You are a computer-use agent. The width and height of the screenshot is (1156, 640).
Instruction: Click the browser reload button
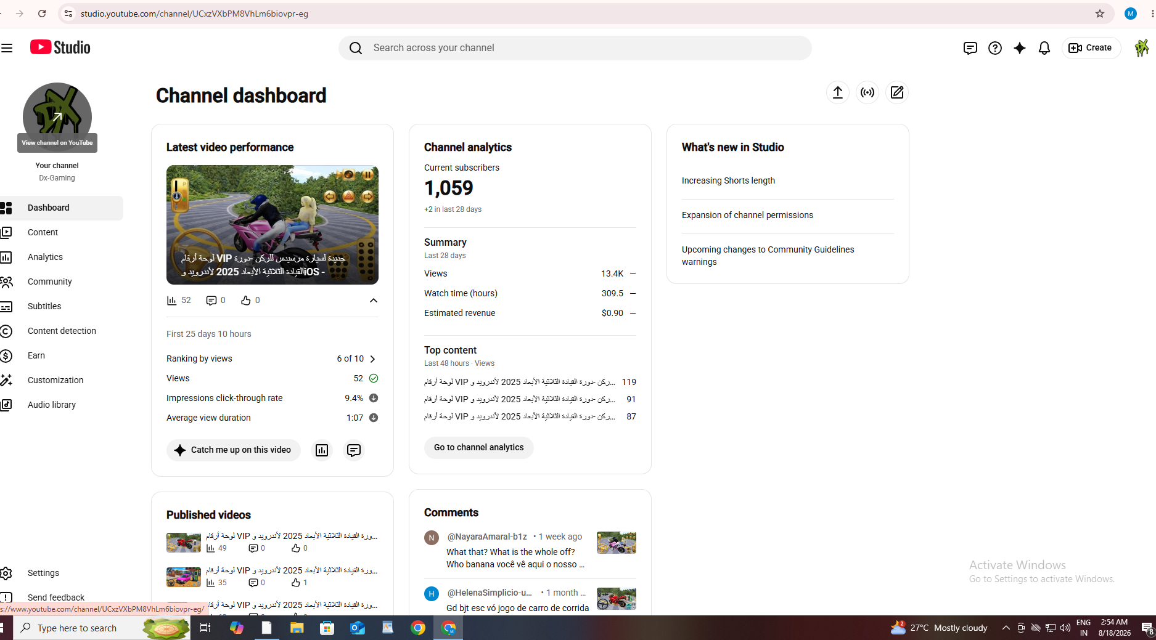point(42,14)
